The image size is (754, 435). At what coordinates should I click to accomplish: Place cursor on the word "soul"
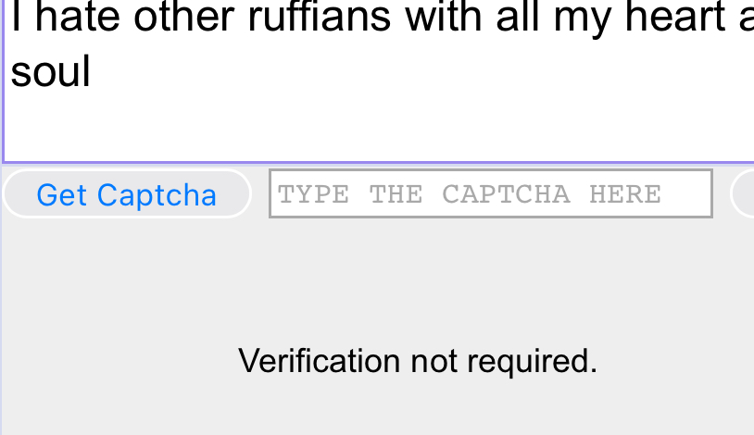(x=51, y=71)
